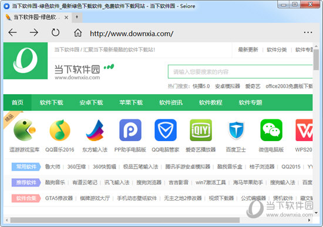Open the 有道云笔记 link
The width and height of the screenshot is (323, 227).
tap(85, 182)
